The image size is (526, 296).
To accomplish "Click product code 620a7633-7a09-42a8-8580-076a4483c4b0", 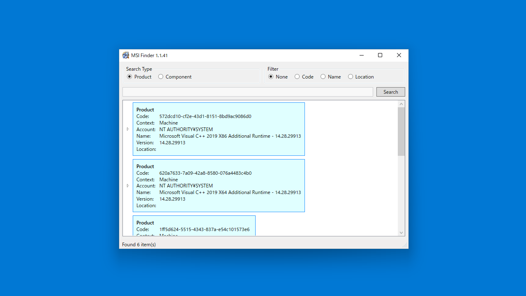I will click(205, 173).
